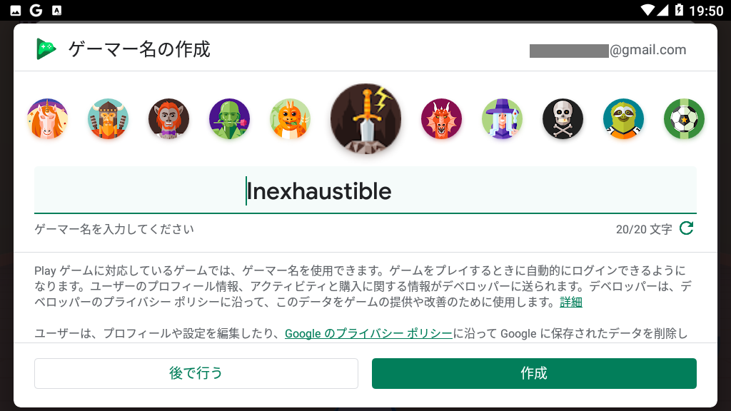Pick the werewolf avatar with bow tie

point(168,119)
